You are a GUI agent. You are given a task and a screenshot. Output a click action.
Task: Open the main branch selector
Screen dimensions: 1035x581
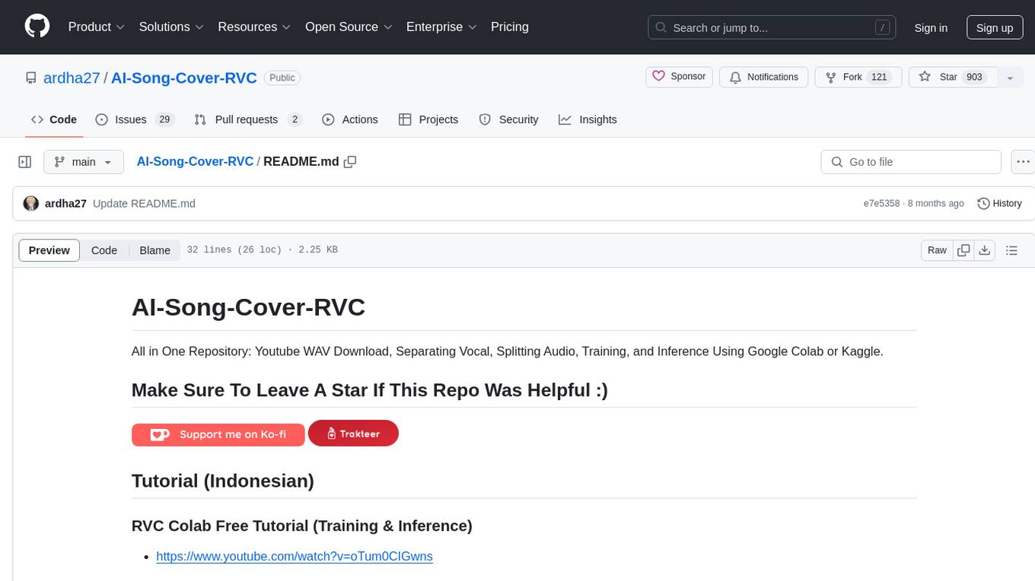tap(83, 162)
